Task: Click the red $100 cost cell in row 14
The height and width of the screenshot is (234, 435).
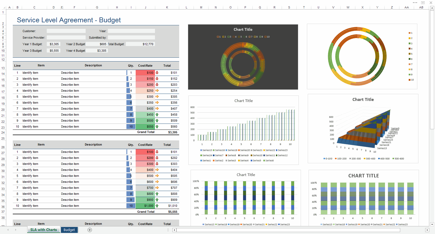Action: 145,73
